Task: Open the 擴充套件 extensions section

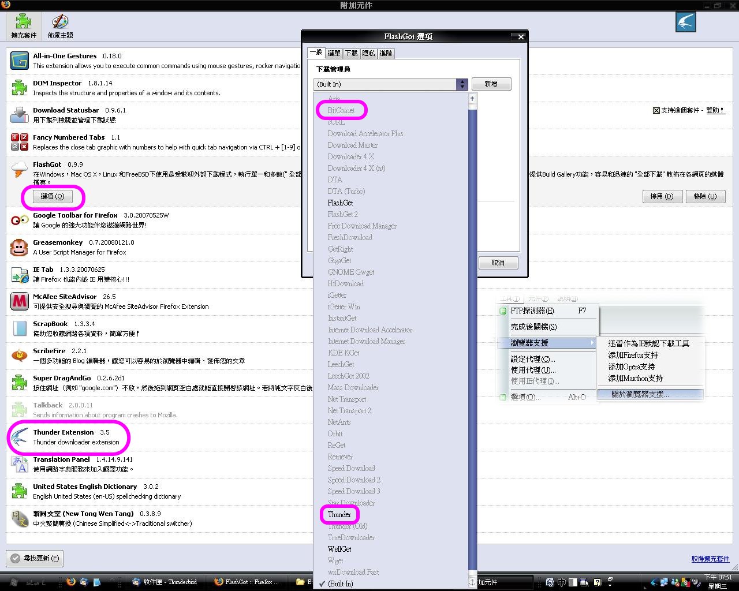Action: (x=24, y=26)
